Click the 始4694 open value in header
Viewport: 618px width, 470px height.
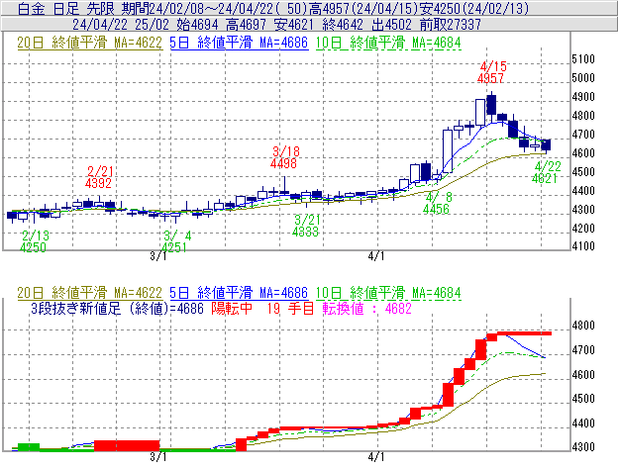pos(197,25)
